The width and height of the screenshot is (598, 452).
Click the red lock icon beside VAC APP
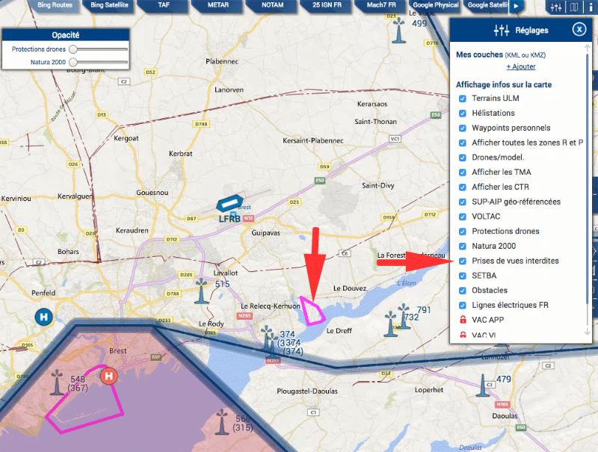tap(463, 320)
